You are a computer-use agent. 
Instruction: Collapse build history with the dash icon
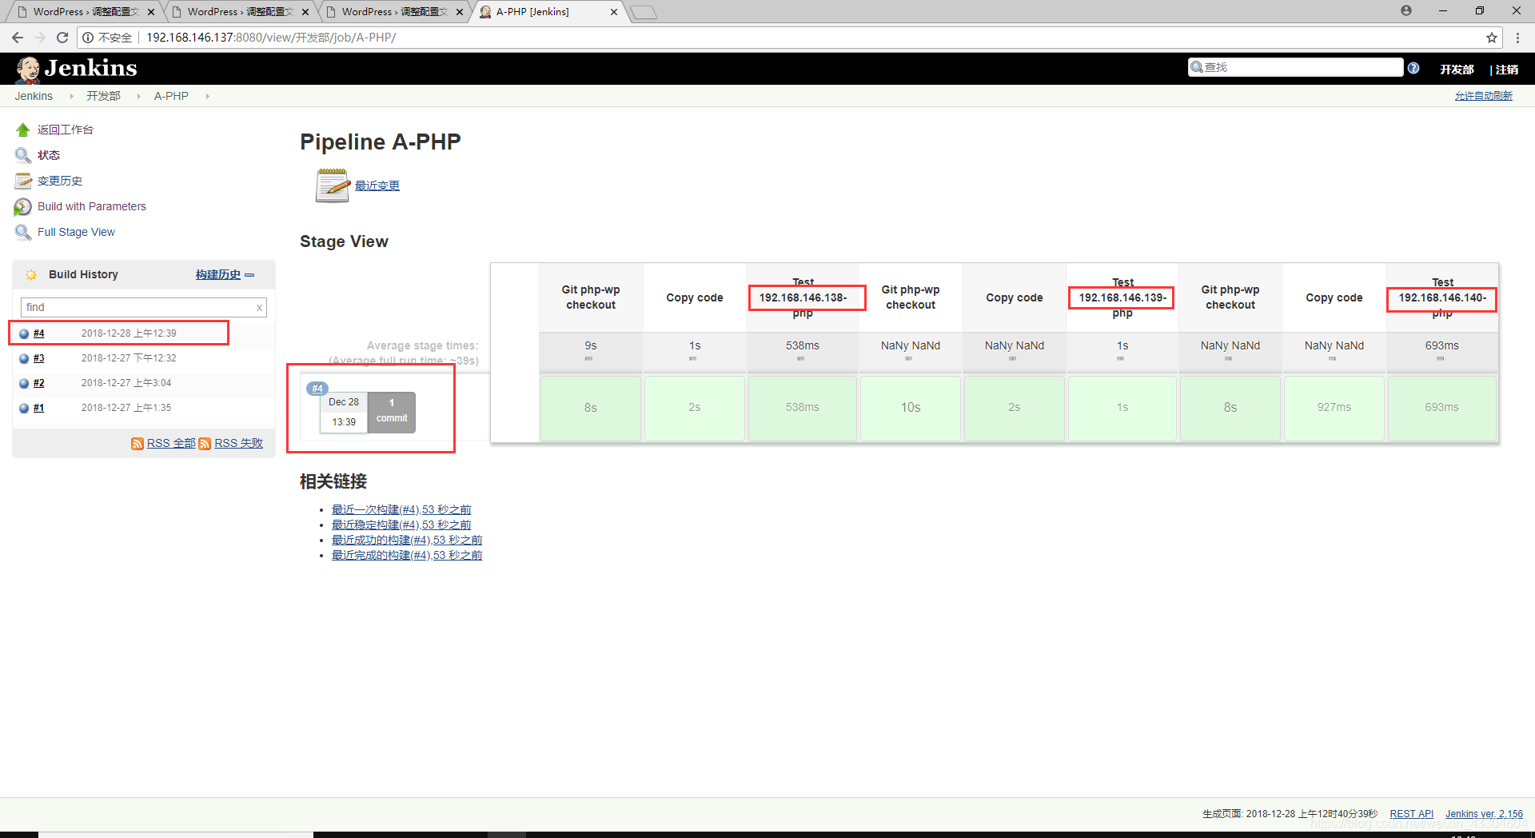point(249,274)
